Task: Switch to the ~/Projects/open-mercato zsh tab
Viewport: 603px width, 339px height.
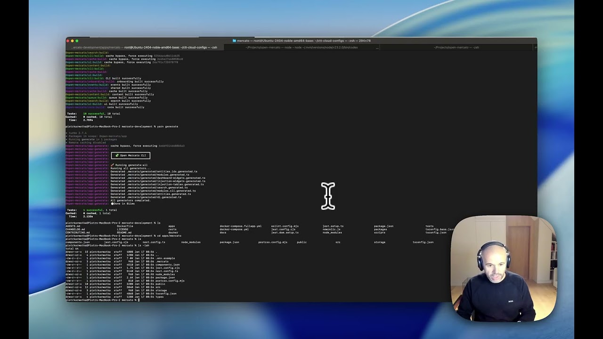Action: click(456, 47)
